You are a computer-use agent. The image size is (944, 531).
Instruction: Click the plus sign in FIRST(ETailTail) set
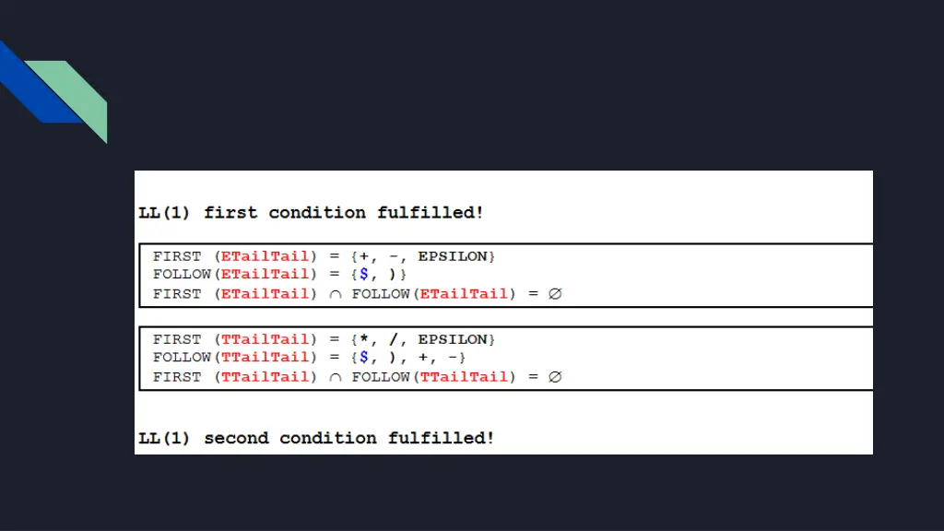(x=363, y=256)
